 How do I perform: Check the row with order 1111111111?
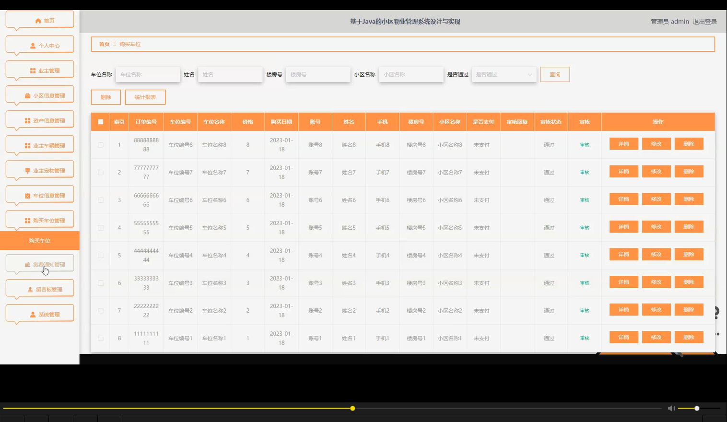[x=101, y=338]
